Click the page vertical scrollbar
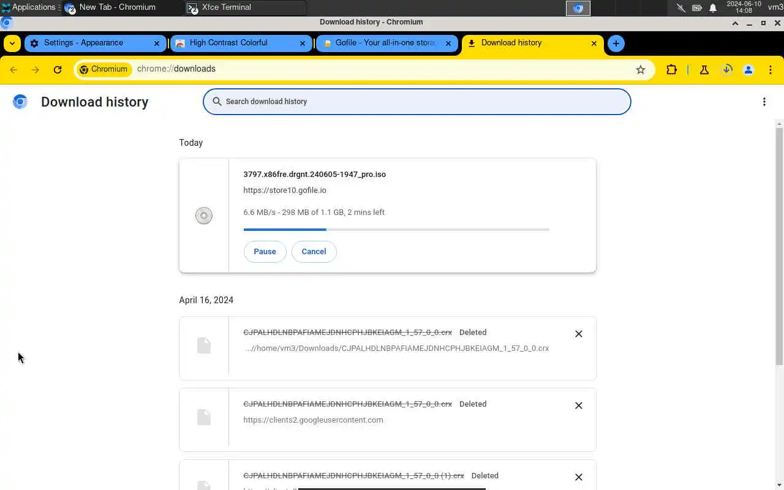The image size is (784, 490). click(x=779, y=245)
